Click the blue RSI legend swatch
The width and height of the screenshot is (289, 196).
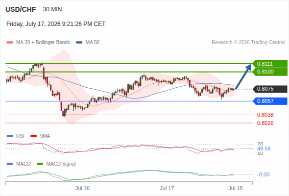tap(10, 136)
